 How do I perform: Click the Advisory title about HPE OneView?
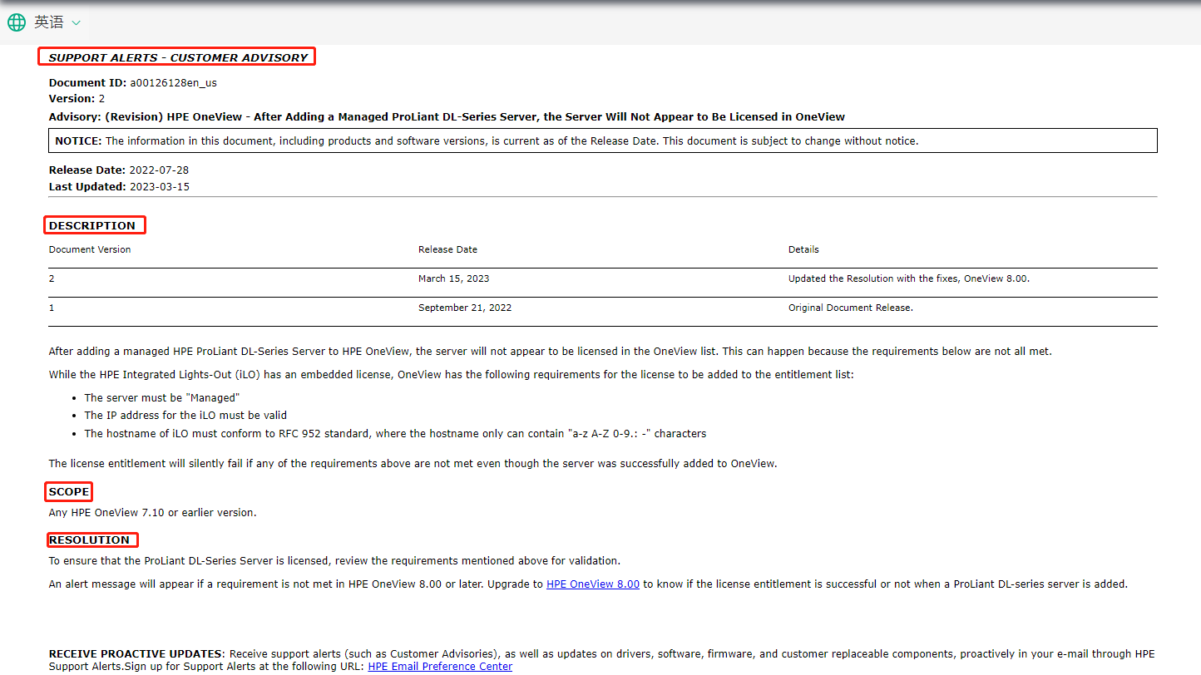[x=447, y=117]
